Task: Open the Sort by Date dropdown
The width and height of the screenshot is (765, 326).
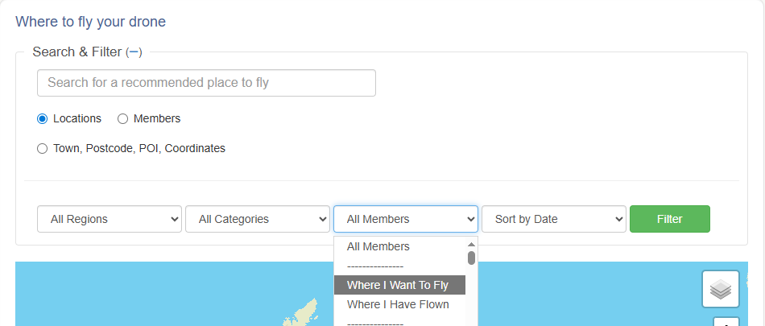Action: (554, 219)
